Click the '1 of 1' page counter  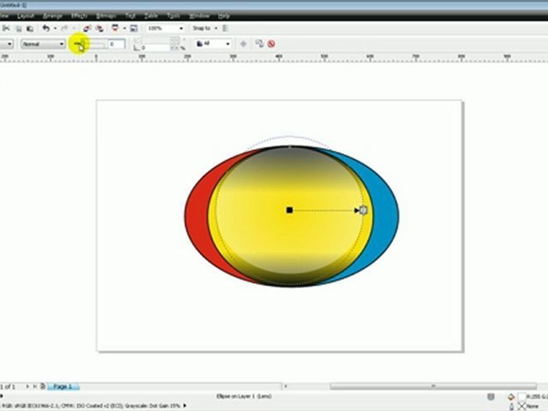click(7, 386)
